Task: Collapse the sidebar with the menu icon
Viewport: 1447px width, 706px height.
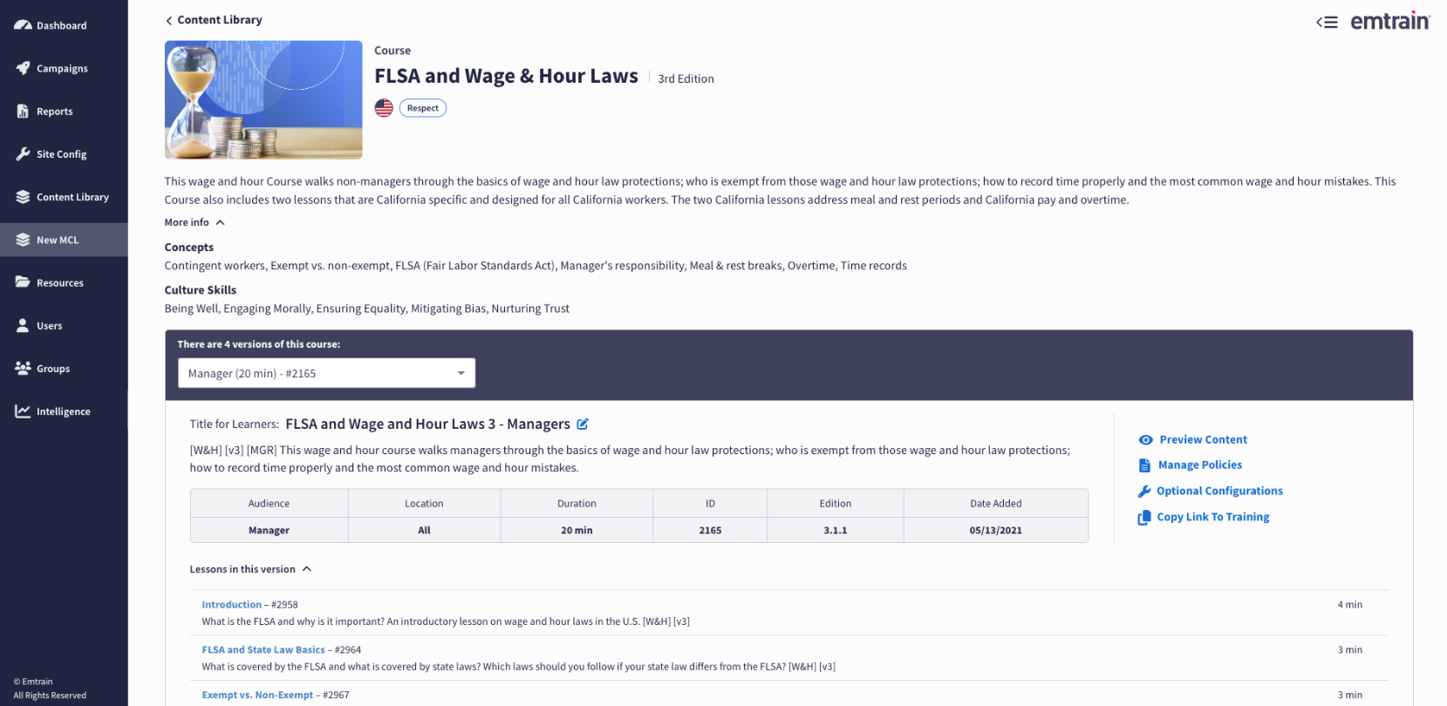Action: [x=1327, y=22]
